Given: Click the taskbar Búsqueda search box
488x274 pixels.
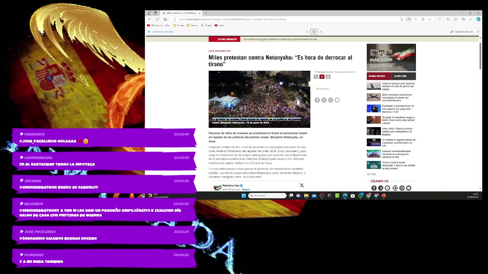Looking at the screenshot, I should pos(267,196).
